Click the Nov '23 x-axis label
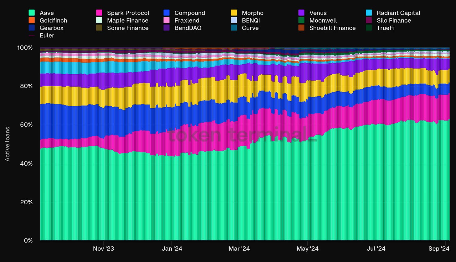 click(103, 249)
